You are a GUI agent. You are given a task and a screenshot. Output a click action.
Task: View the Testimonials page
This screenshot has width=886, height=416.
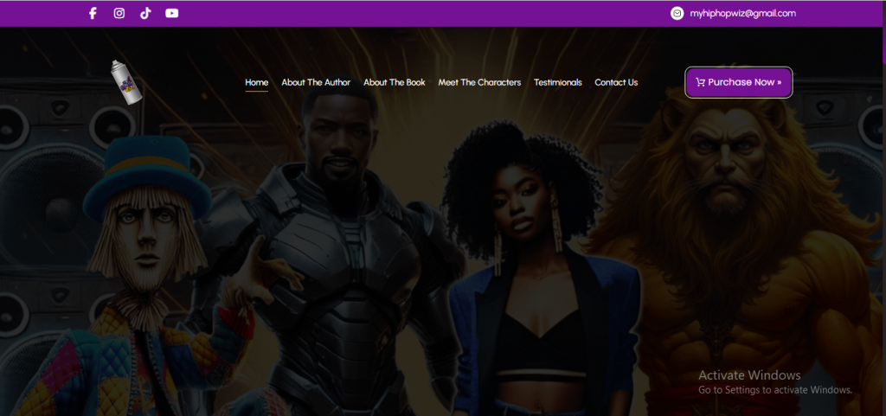[558, 82]
